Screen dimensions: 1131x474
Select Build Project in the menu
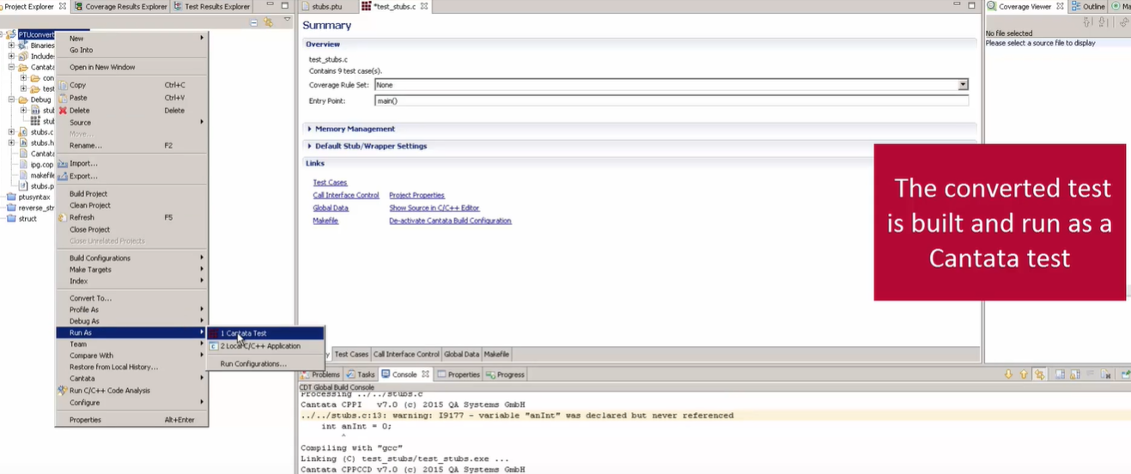coord(132,194)
